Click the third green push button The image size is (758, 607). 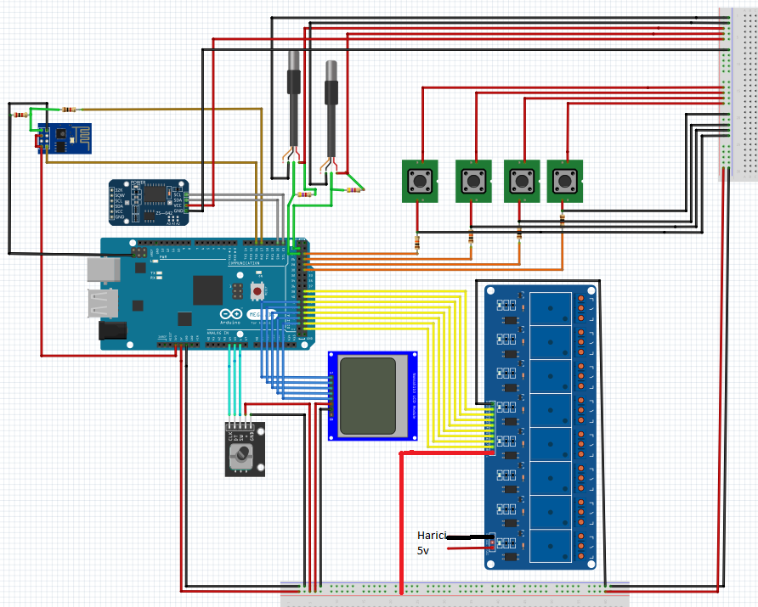[x=521, y=181]
